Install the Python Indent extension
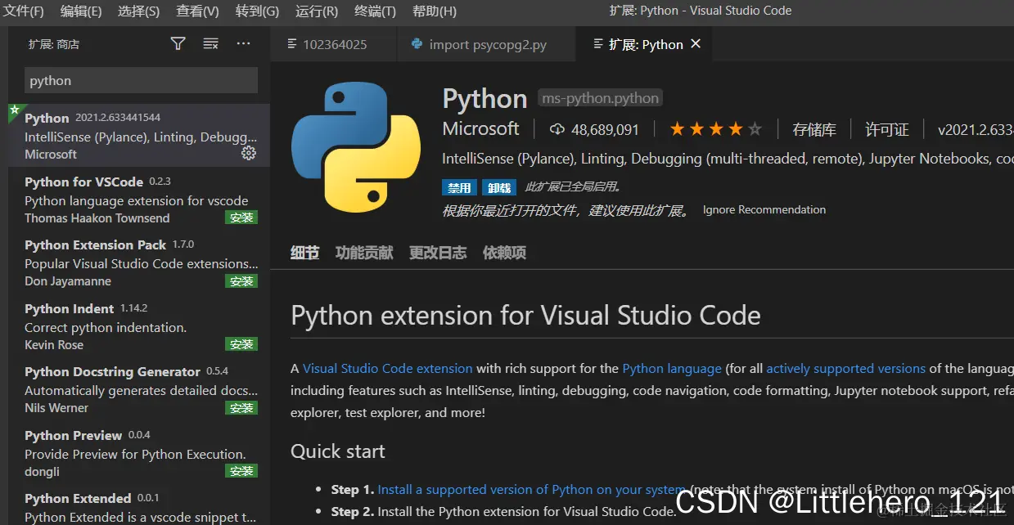 [241, 344]
